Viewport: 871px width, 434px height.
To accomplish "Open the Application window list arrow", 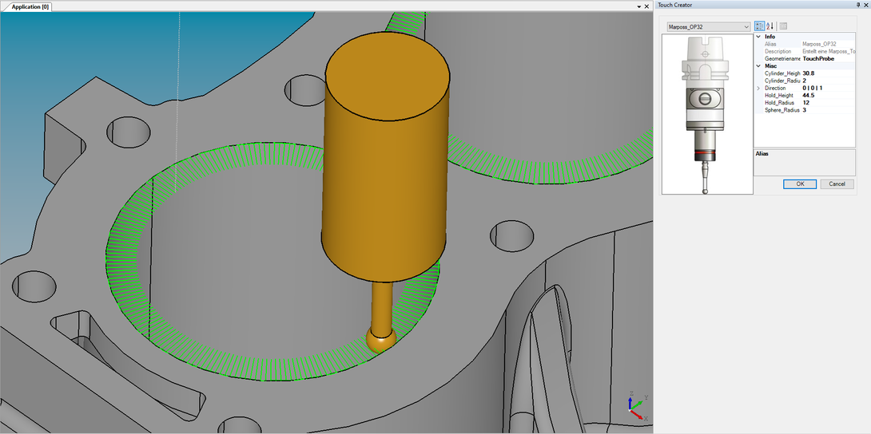I will click(x=638, y=6).
